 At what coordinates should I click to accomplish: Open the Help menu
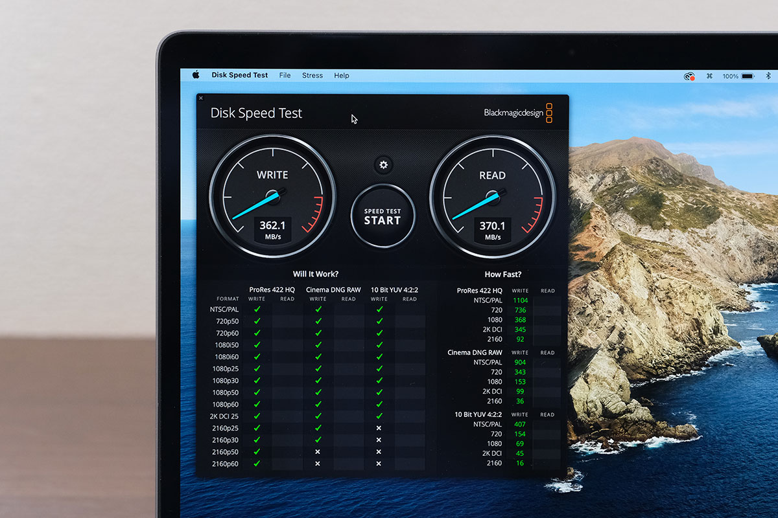[x=342, y=75]
